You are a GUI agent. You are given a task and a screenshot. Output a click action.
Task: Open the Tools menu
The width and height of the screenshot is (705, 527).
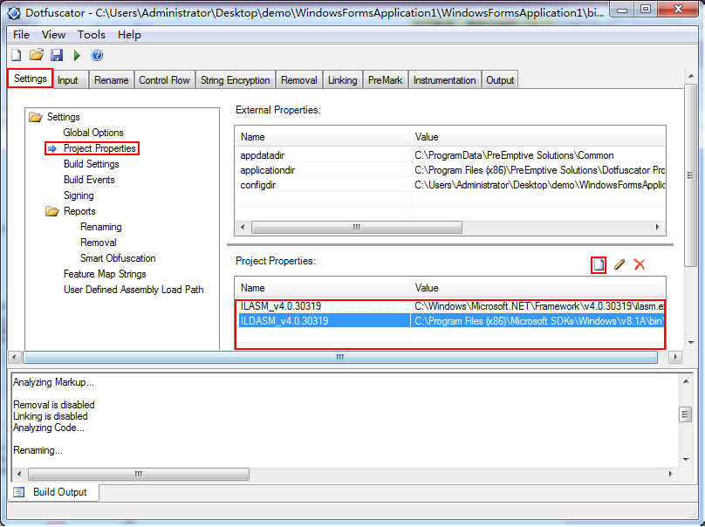coord(92,35)
